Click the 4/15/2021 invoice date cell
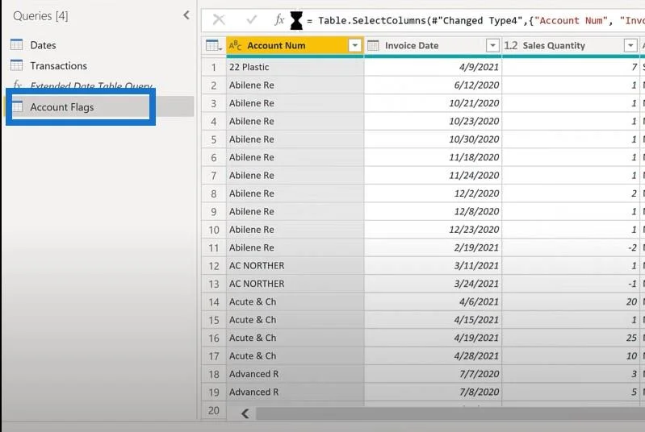 pyautogui.click(x=433, y=320)
